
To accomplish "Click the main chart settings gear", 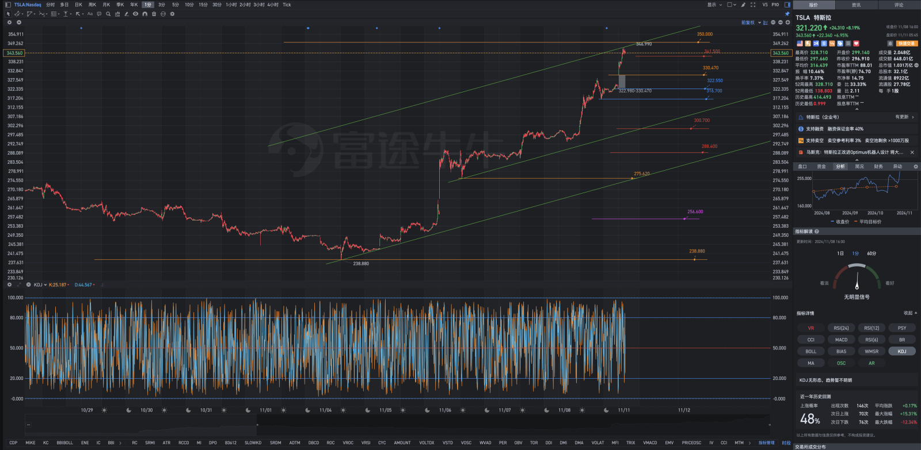I will (9, 22).
